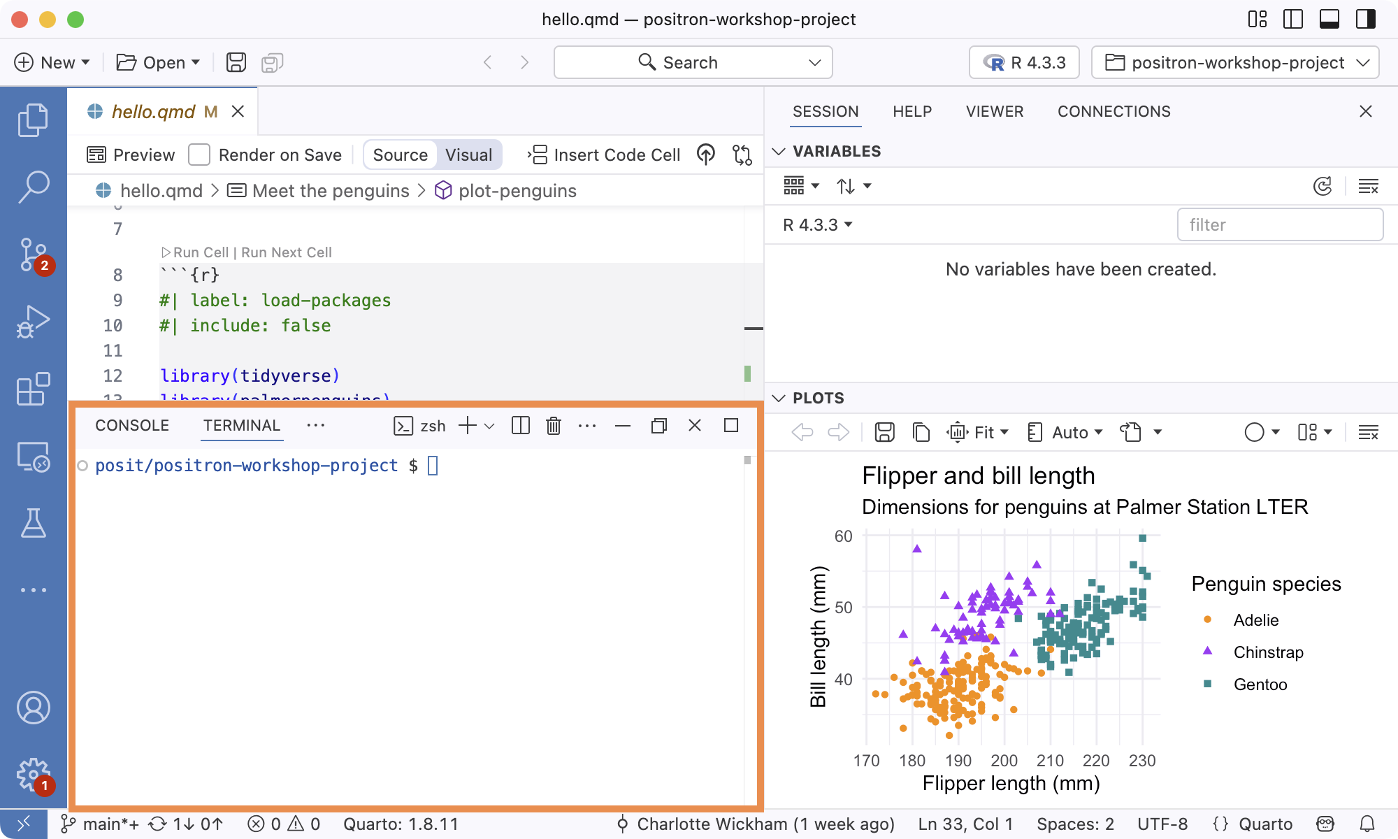This screenshot has width=1398, height=839.
Task: Click the publish document icon in editor toolbar
Action: (706, 155)
